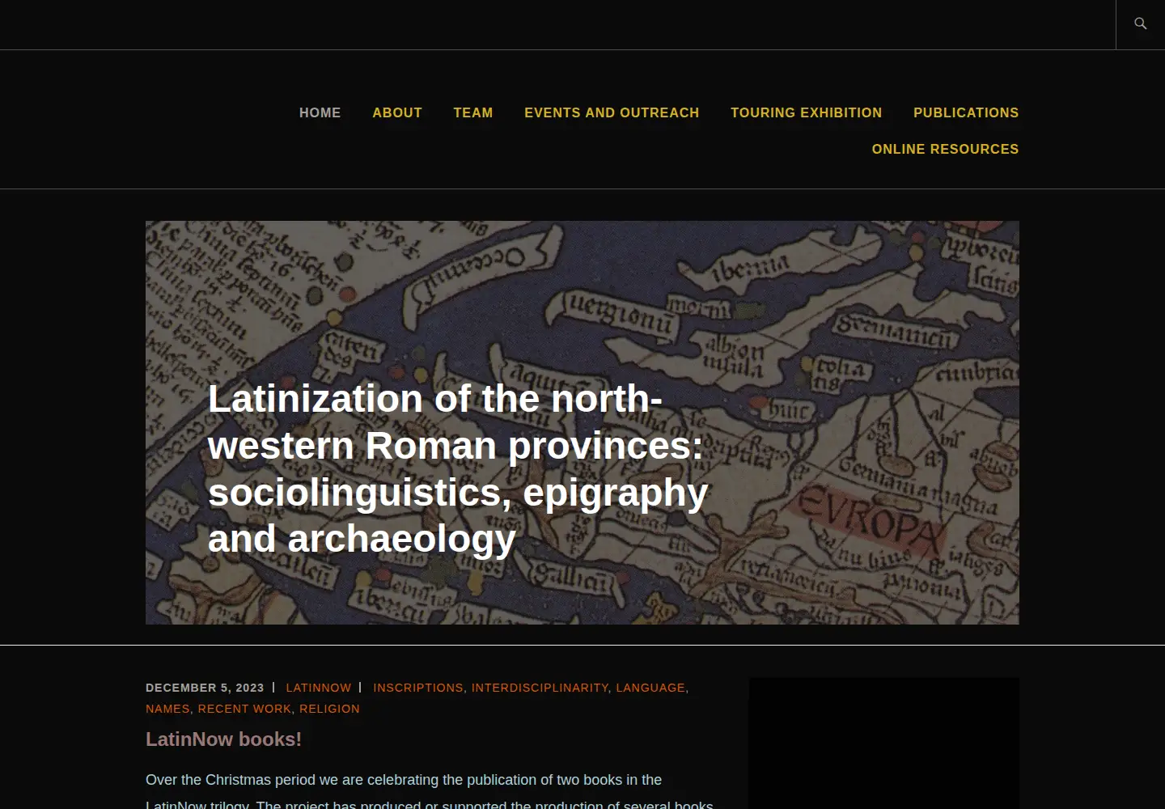Open the Names category link
This screenshot has height=809, width=1165.
(167, 709)
